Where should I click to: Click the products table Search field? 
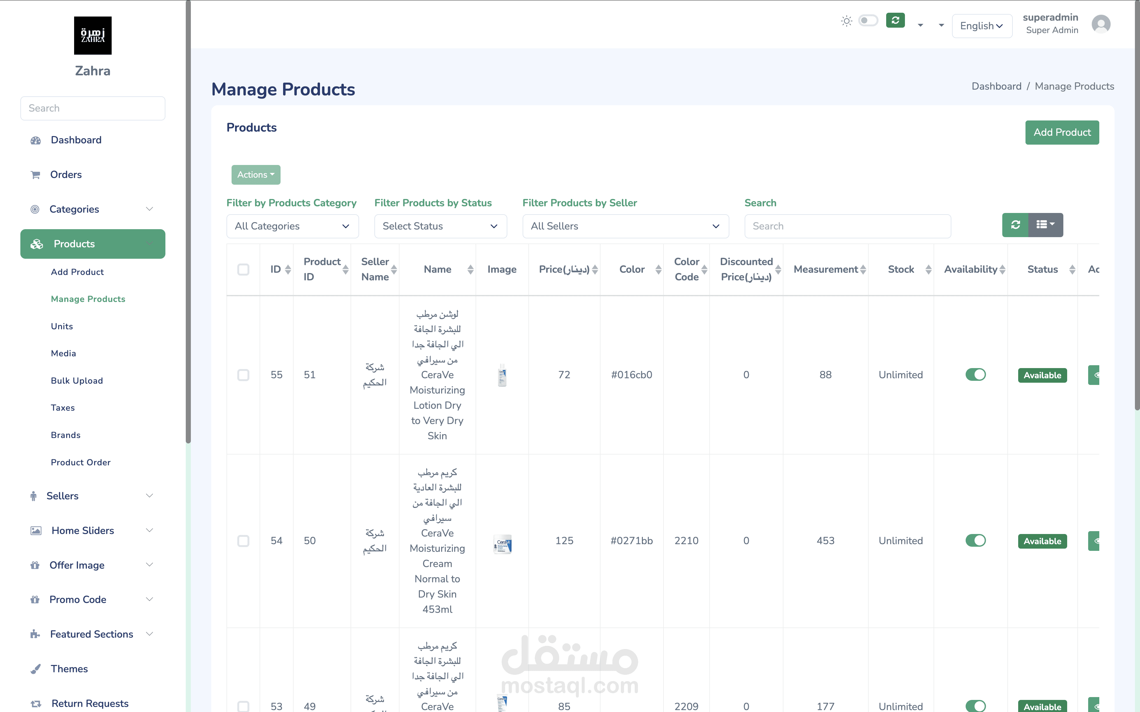(x=847, y=226)
